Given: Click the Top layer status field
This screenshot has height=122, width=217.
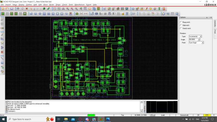Looking at the screenshot, I should pyautogui.click(x=123, y=115).
